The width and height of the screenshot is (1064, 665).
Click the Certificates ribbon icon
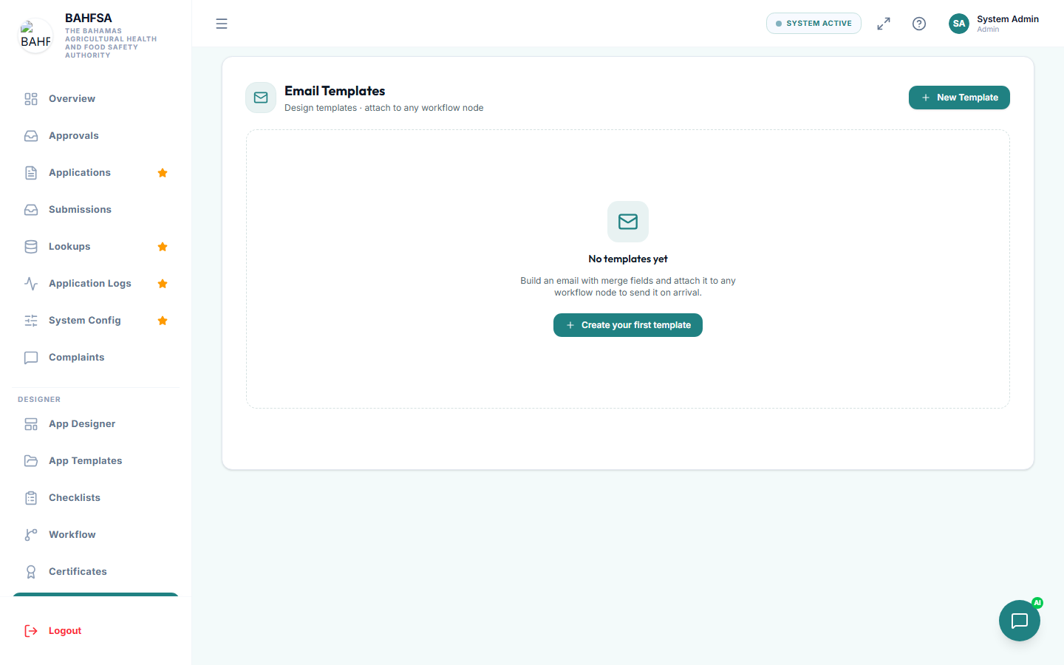tap(31, 572)
